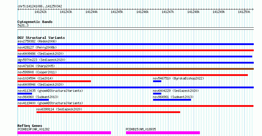The height and width of the screenshot is (136, 262).
Task: Open nsv471634 (Sharp2005) variant label
Action: coord(36,66)
